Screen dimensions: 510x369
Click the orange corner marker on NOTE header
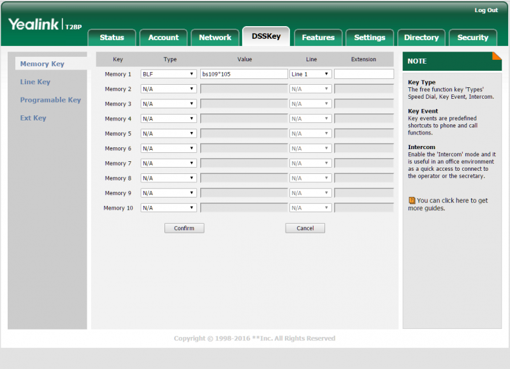point(497,56)
